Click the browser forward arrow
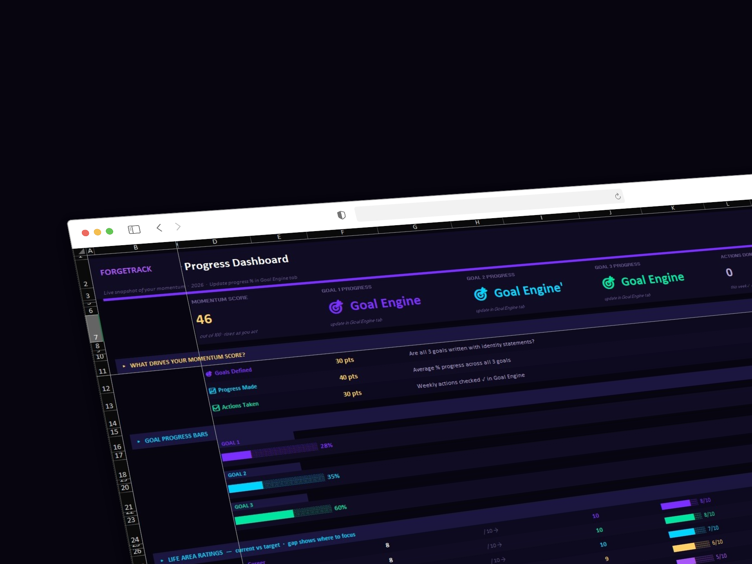 pyautogui.click(x=178, y=226)
